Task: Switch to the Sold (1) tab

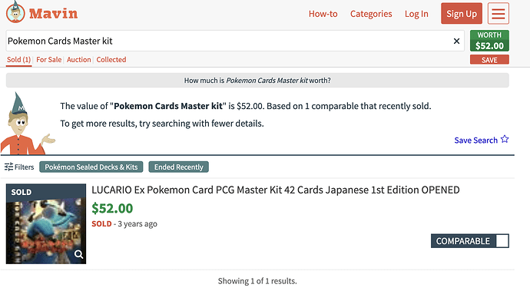Action: coord(19,60)
